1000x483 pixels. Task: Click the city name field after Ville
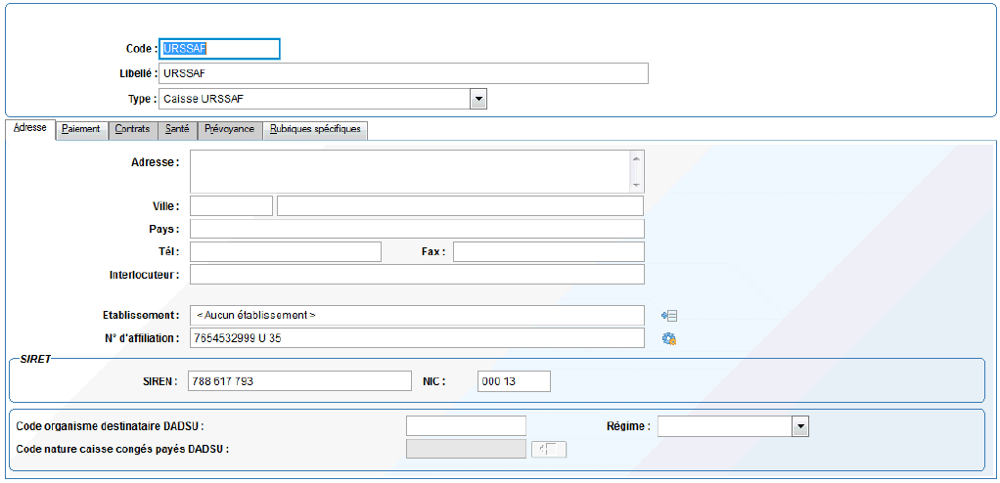[x=461, y=206]
